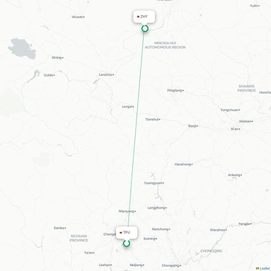
Task: Open the Leaflet attribution link
Action: tap(264, 268)
